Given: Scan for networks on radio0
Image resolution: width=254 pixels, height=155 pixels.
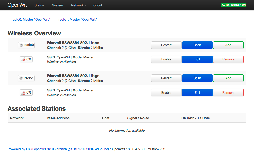Looking at the screenshot, I should 197,45.
